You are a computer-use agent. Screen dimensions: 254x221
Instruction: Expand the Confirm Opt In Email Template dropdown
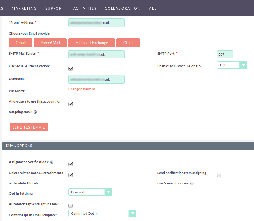click(133, 213)
